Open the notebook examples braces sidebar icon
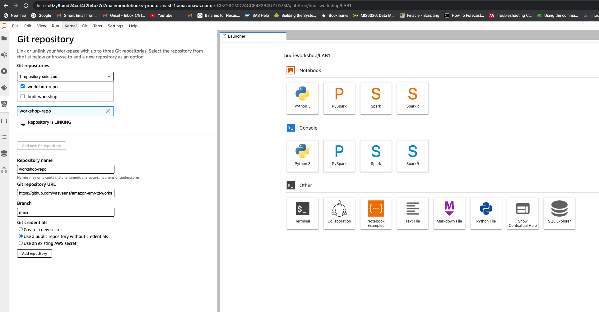The height and width of the screenshot is (312, 599). [4, 121]
